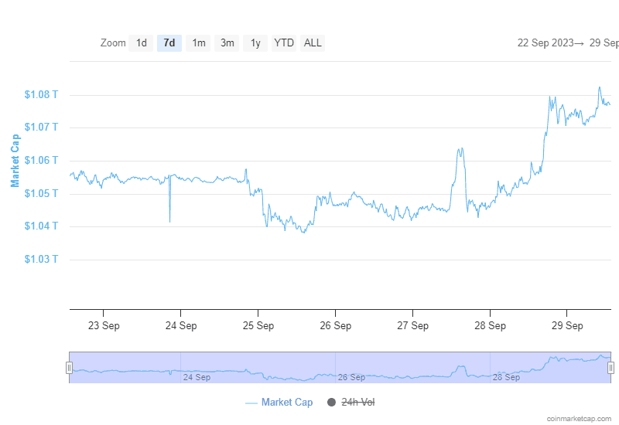Click the navigator at the 28 Sep label

coord(506,377)
